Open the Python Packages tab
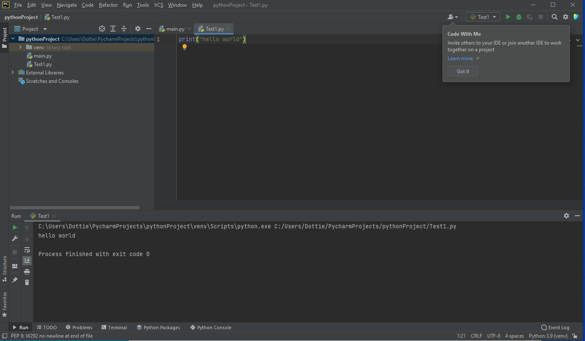This screenshot has width=585, height=341. coord(158,328)
